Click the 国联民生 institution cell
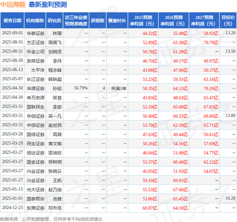237x222 pixels. [36, 107]
